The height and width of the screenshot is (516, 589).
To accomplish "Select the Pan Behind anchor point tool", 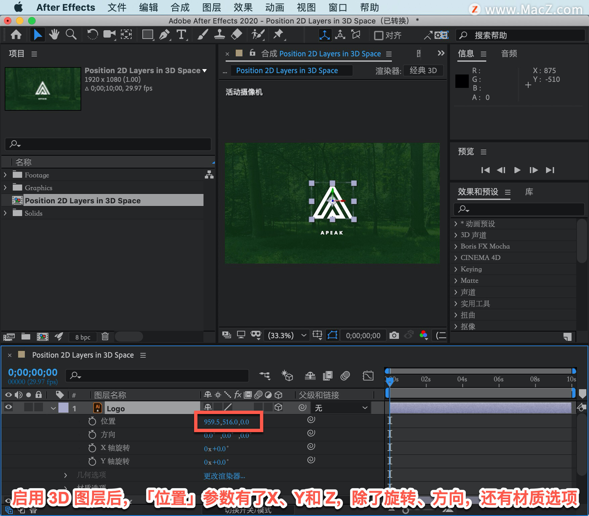I will pos(126,35).
